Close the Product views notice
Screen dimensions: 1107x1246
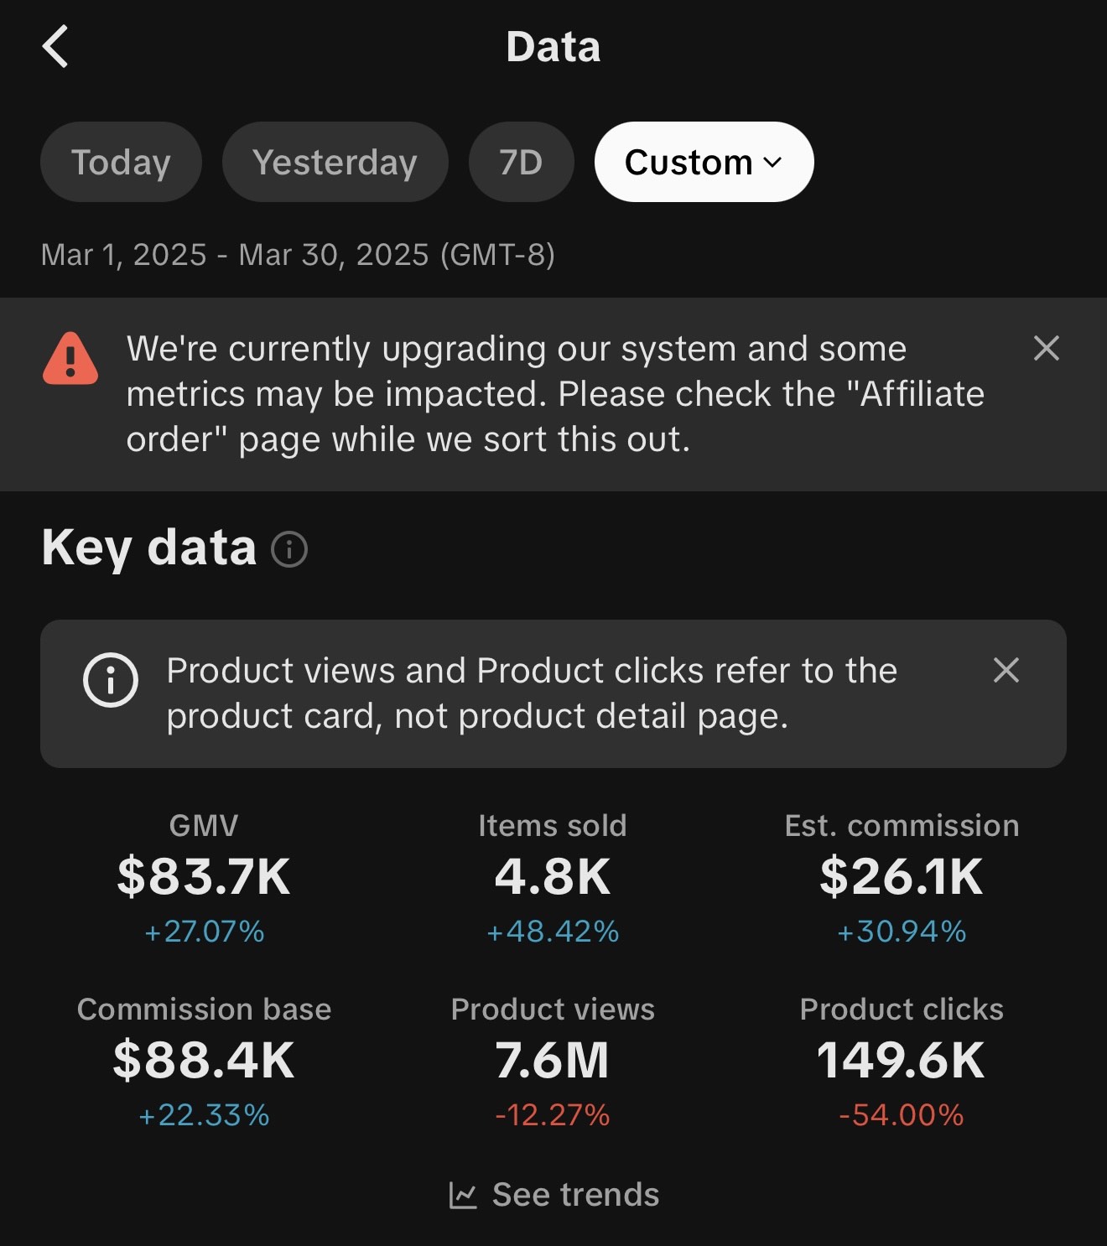pos(1006,670)
